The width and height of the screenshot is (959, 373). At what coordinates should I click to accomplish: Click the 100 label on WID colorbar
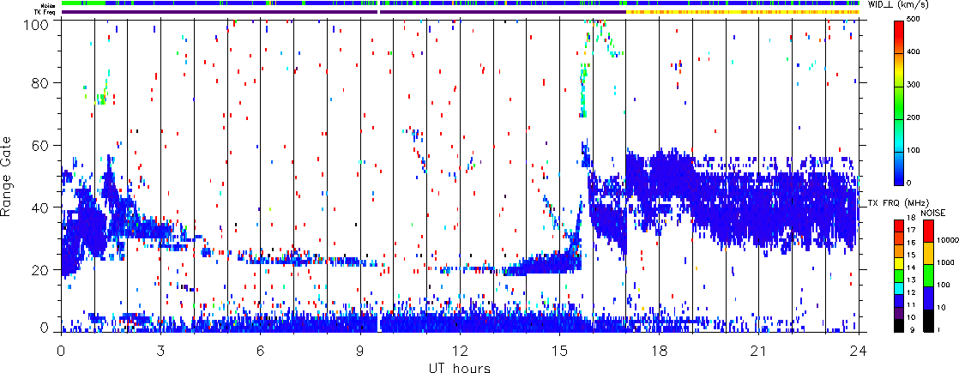(915, 151)
